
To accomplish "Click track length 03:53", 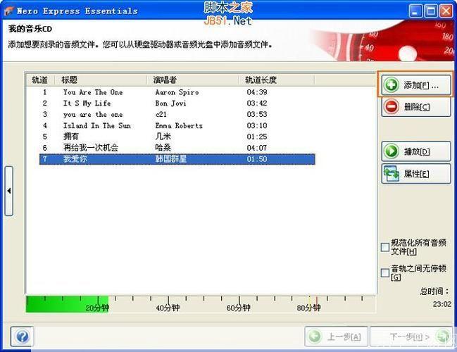I will [x=257, y=115].
